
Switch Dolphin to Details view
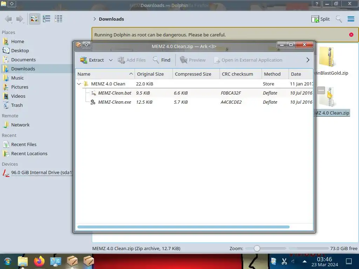click(x=59, y=19)
